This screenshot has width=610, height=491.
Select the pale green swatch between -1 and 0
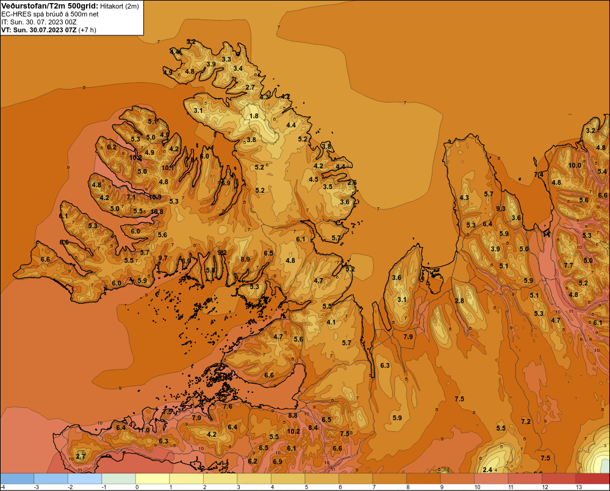[x=119, y=478]
